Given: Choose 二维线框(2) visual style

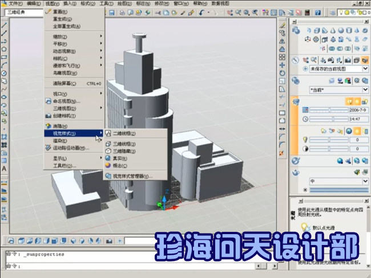Looking at the screenshot, I should pyautogui.click(x=135, y=133).
